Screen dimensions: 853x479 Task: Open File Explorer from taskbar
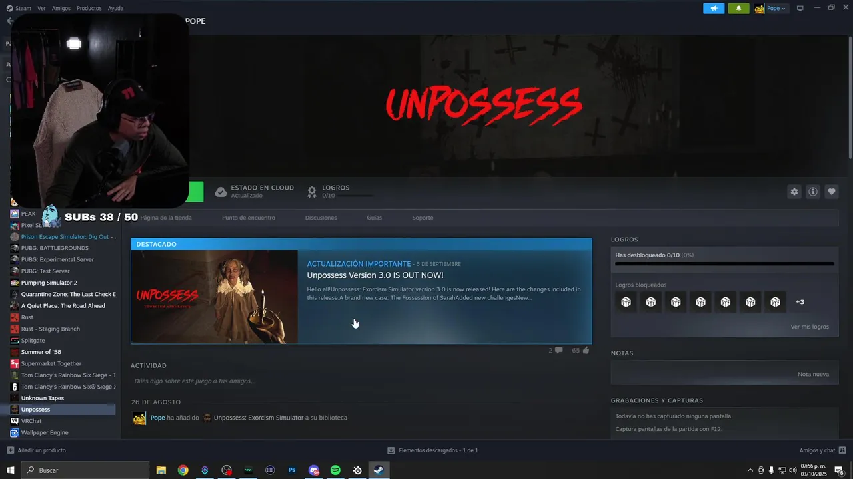pos(161,470)
